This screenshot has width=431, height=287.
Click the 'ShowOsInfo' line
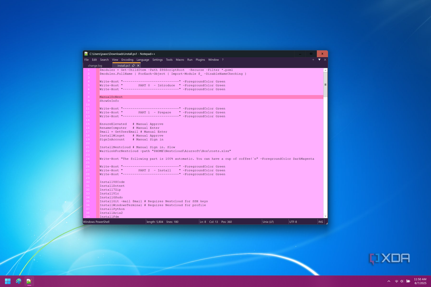point(109,101)
